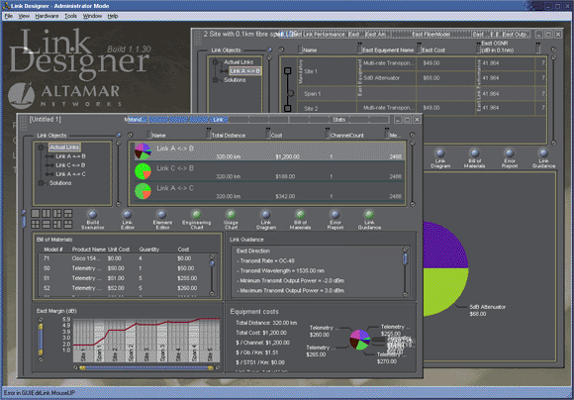This screenshot has height=400, width=574.
Task: Click the Link Guidance panel scrollbar thumb
Action: [405, 259]
